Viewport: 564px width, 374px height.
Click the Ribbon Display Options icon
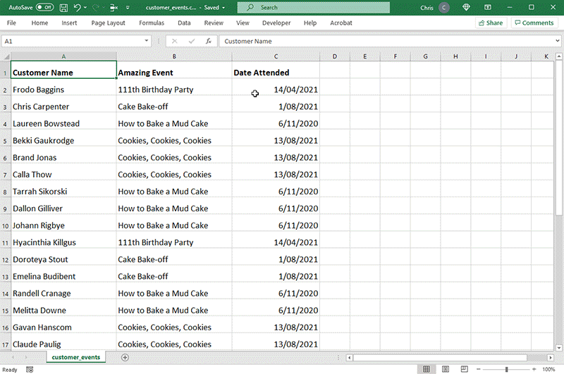(488, 7)
